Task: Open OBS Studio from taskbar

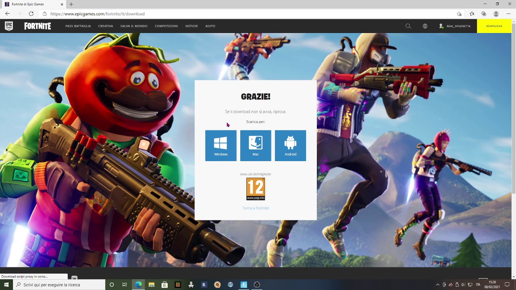Action: click(x=257, y=285)
